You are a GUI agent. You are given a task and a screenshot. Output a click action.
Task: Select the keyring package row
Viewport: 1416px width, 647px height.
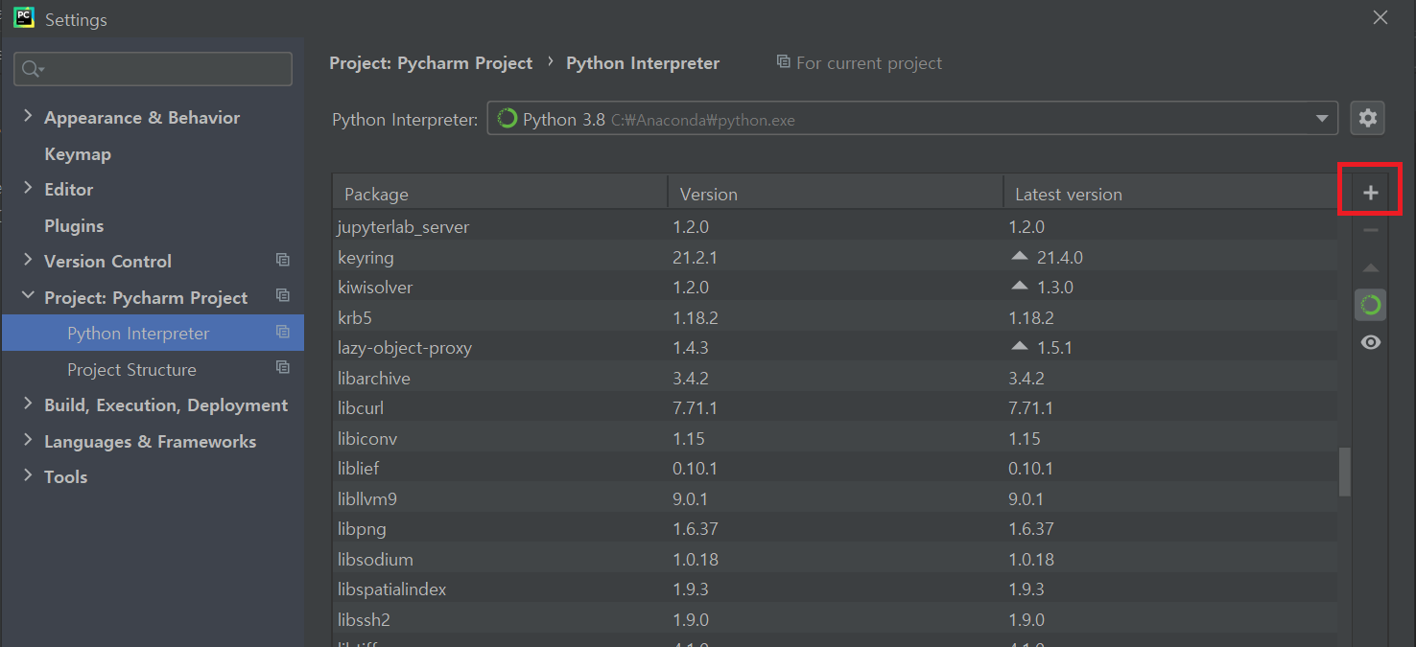pyautogui.click(x=835, y=257)
